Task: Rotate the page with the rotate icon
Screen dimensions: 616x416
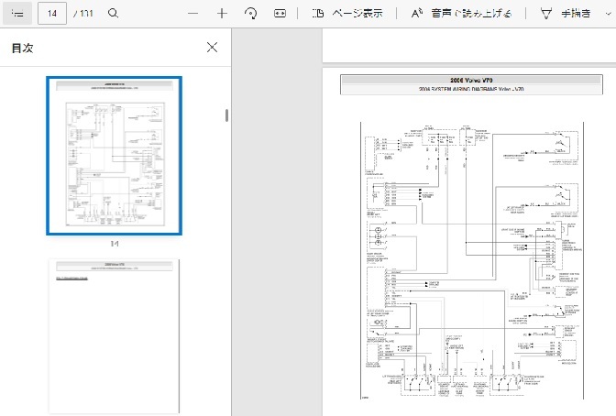Action: (x=250, y=14)
